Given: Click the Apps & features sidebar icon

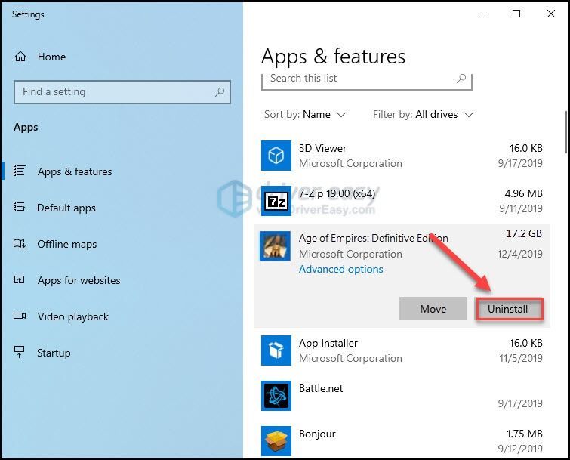Looking at the screenshot, I should click(x=19, y=171).
